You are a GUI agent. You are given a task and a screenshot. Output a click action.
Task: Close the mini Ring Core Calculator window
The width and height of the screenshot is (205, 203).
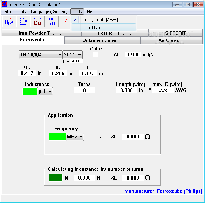pyautogui.click(x=198, y=5)
